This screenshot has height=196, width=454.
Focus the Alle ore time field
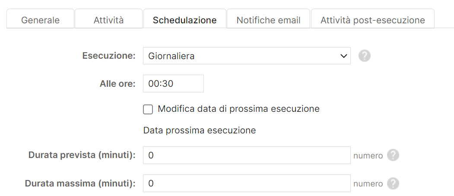click(x=173, y=84)
